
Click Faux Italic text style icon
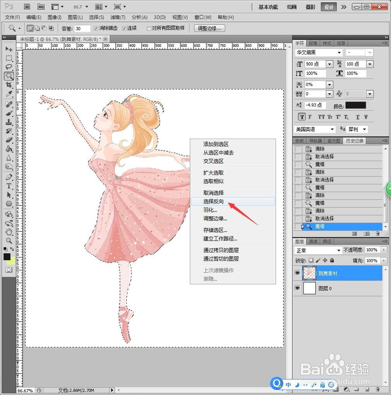tap(310, 117)
